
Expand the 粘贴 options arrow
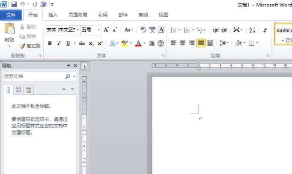tap(9, 46)
